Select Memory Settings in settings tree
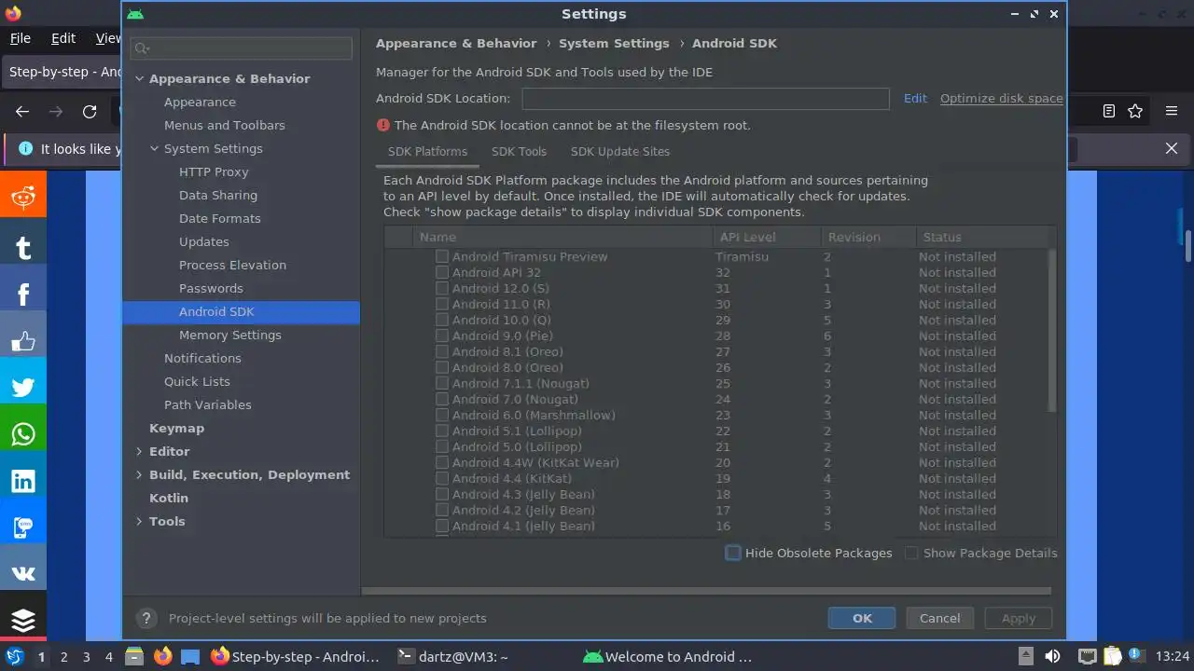This screenshot has height=671, width=1194. coord(230,335)
